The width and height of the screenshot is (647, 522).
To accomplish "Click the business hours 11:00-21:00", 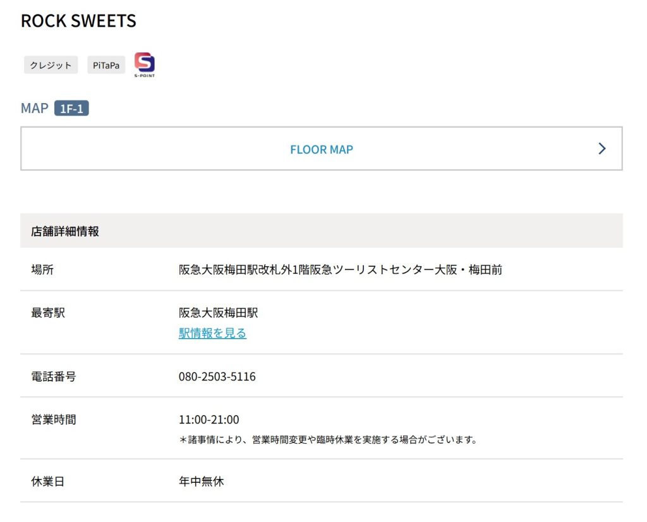I will 209,419.
